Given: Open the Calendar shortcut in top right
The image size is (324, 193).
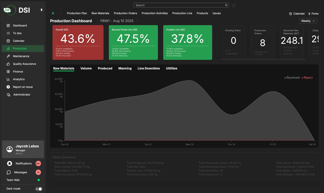Looking at the screenshot, I should [297, 14].
